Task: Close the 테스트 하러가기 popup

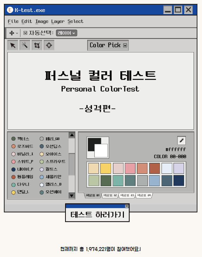Action: [127, 206]
